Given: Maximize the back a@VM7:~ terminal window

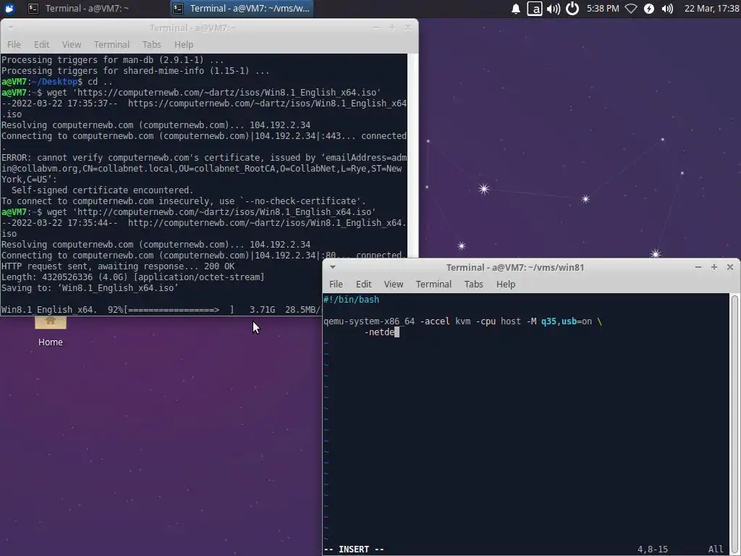Looking at the screenshot, I should 391,28.
